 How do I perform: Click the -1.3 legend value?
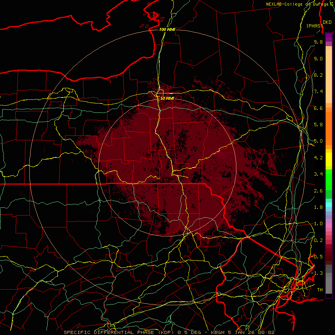pyautogui.click(x=317, y=274)
